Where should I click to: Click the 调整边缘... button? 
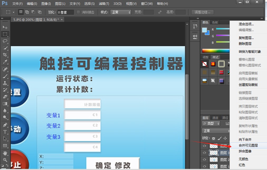[202, 12]
